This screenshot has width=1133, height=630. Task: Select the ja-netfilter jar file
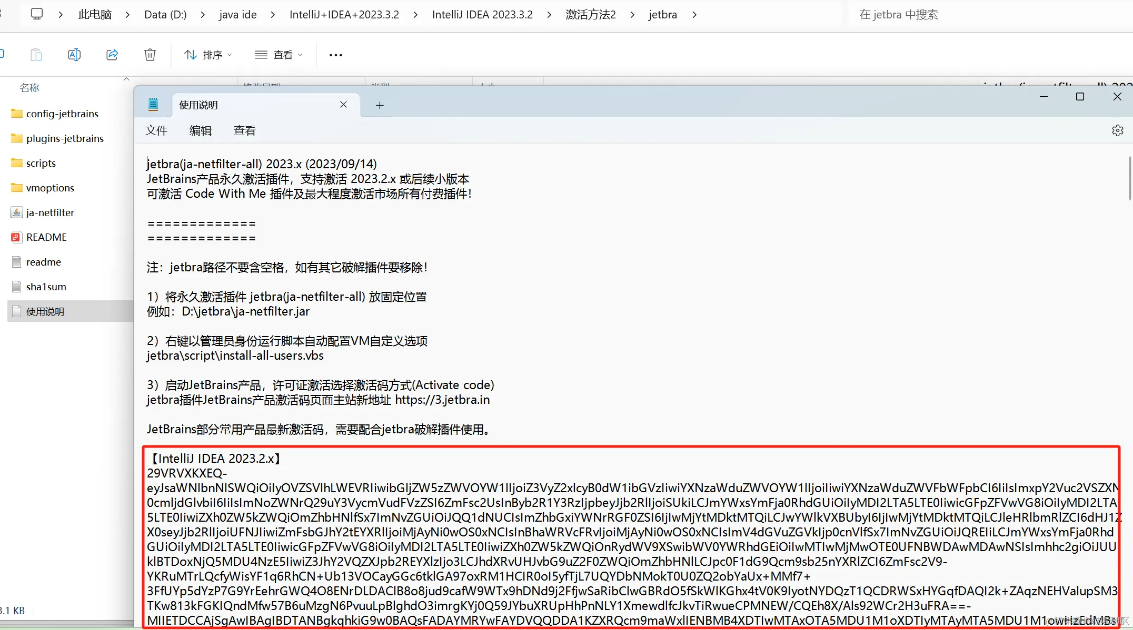click(x=50, y=212)
